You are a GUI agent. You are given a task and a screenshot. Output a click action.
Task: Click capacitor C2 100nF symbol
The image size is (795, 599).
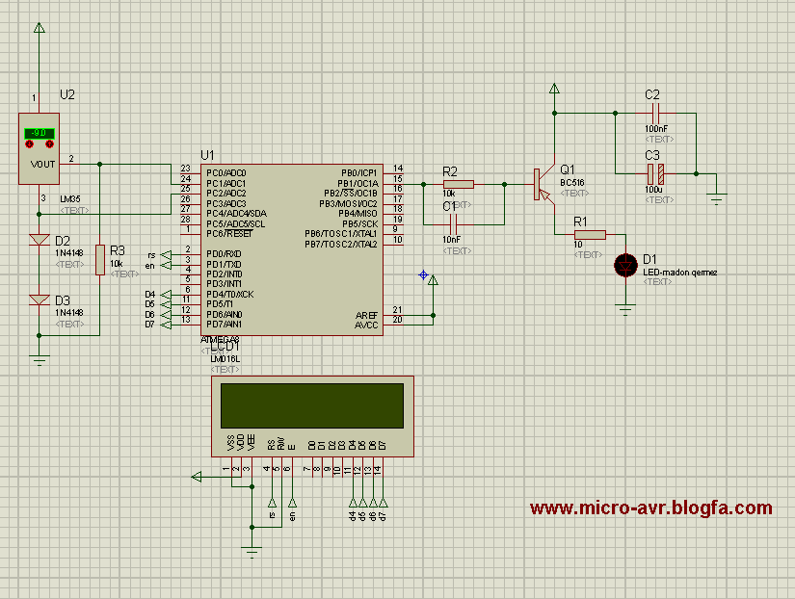coord(654,112)
